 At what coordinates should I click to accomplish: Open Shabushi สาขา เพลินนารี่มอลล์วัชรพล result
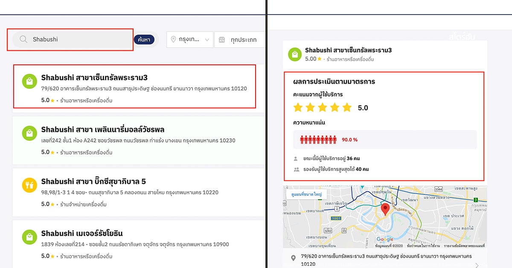pos(139,140)
